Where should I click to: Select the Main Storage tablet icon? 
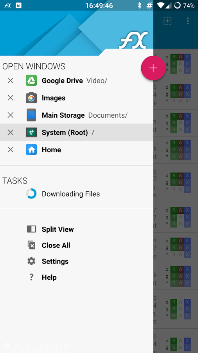tap(31, 115)
